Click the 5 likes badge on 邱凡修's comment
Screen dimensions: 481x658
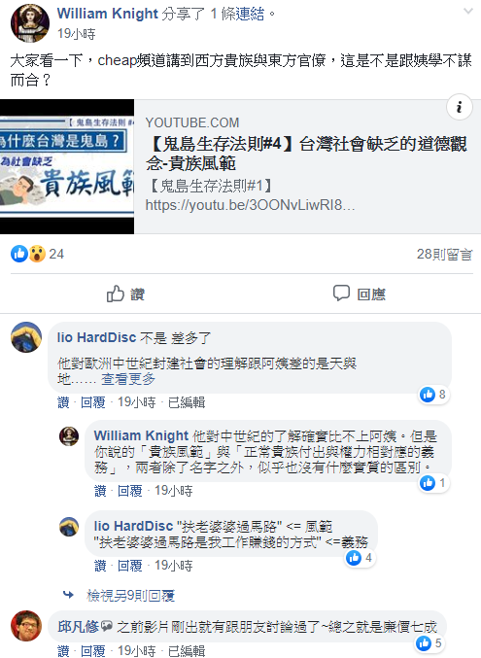430,642
